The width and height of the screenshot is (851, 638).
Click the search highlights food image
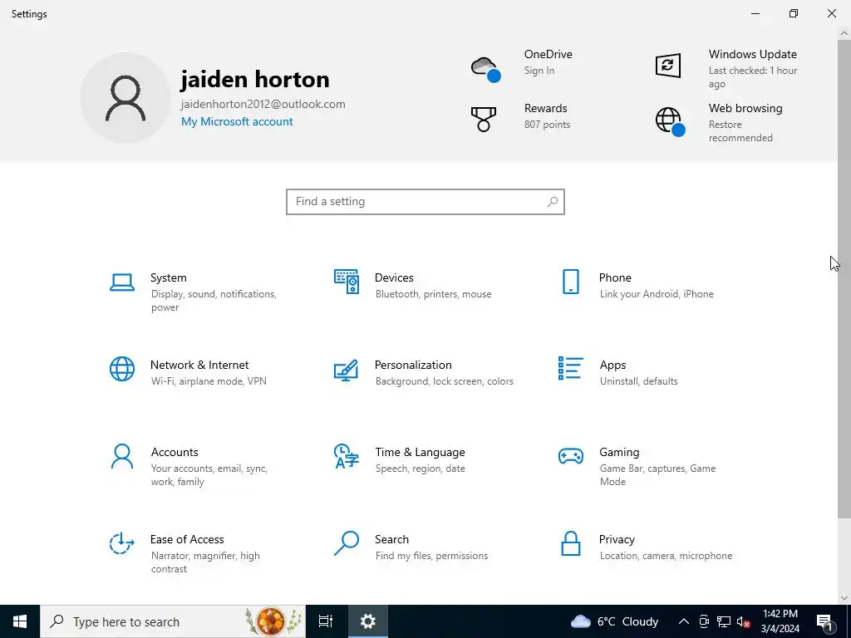[273, 621]
